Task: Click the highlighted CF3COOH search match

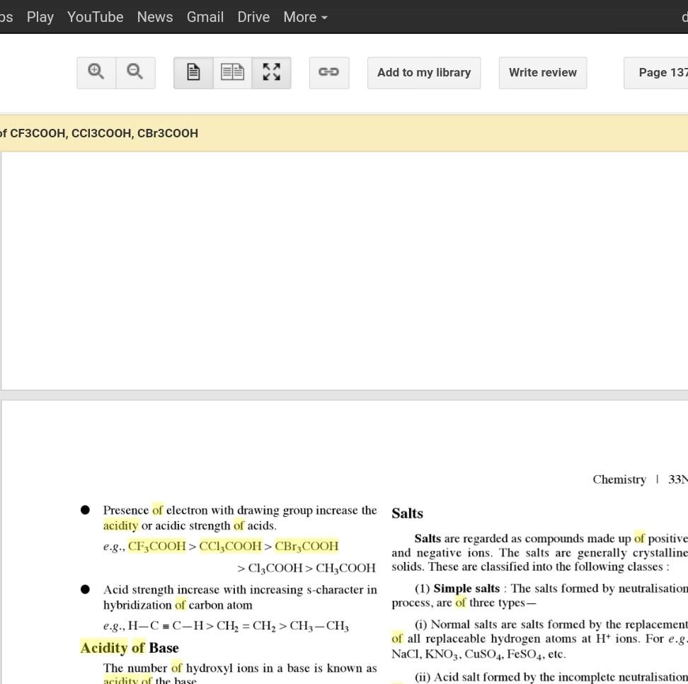Action: [156, 546]
